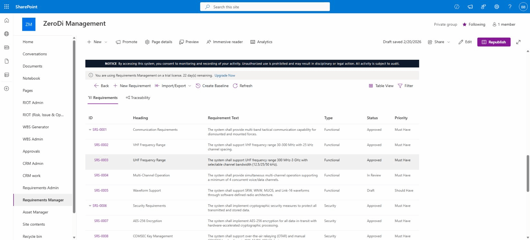Click the ZM site logo

click(x=29, y=24)
